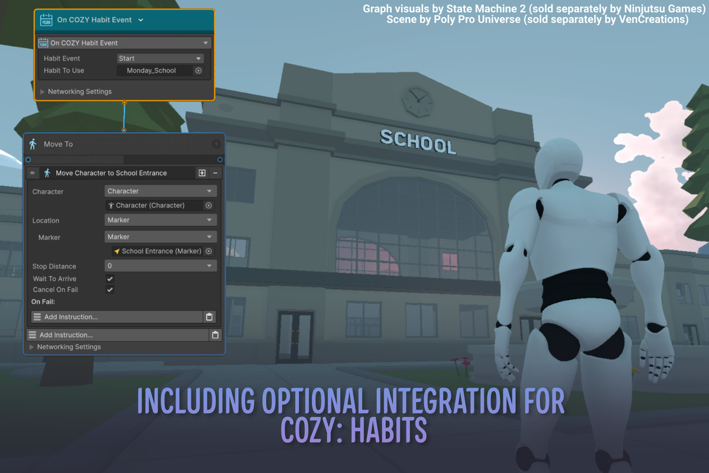Click the clipboard paste icon beside On Fail's Add Instruction
Image resolution: width=709 pixels, height=473 pixels.
coord(209,316)
